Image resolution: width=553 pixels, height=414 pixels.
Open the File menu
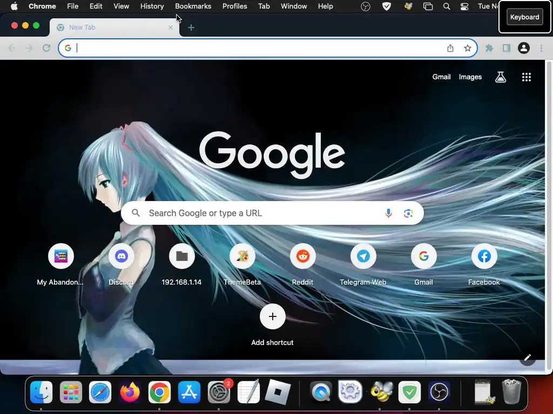pos(73,6)
